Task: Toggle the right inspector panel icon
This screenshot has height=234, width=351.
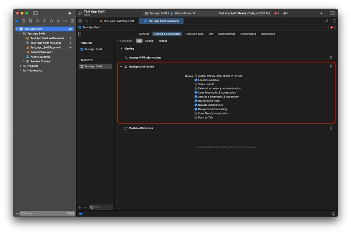Action: pyautogui.click(x=333, y=13)
